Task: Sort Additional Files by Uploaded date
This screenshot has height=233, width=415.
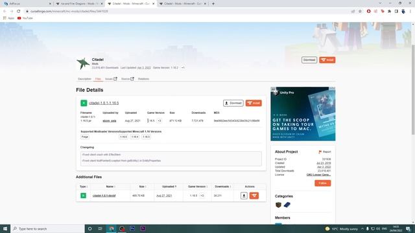Action: click(169, 186)
